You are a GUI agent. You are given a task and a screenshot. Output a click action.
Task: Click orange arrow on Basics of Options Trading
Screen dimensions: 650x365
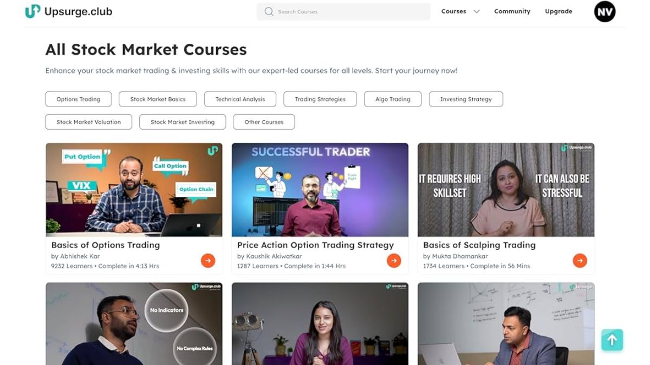click(x=208, y=261)
